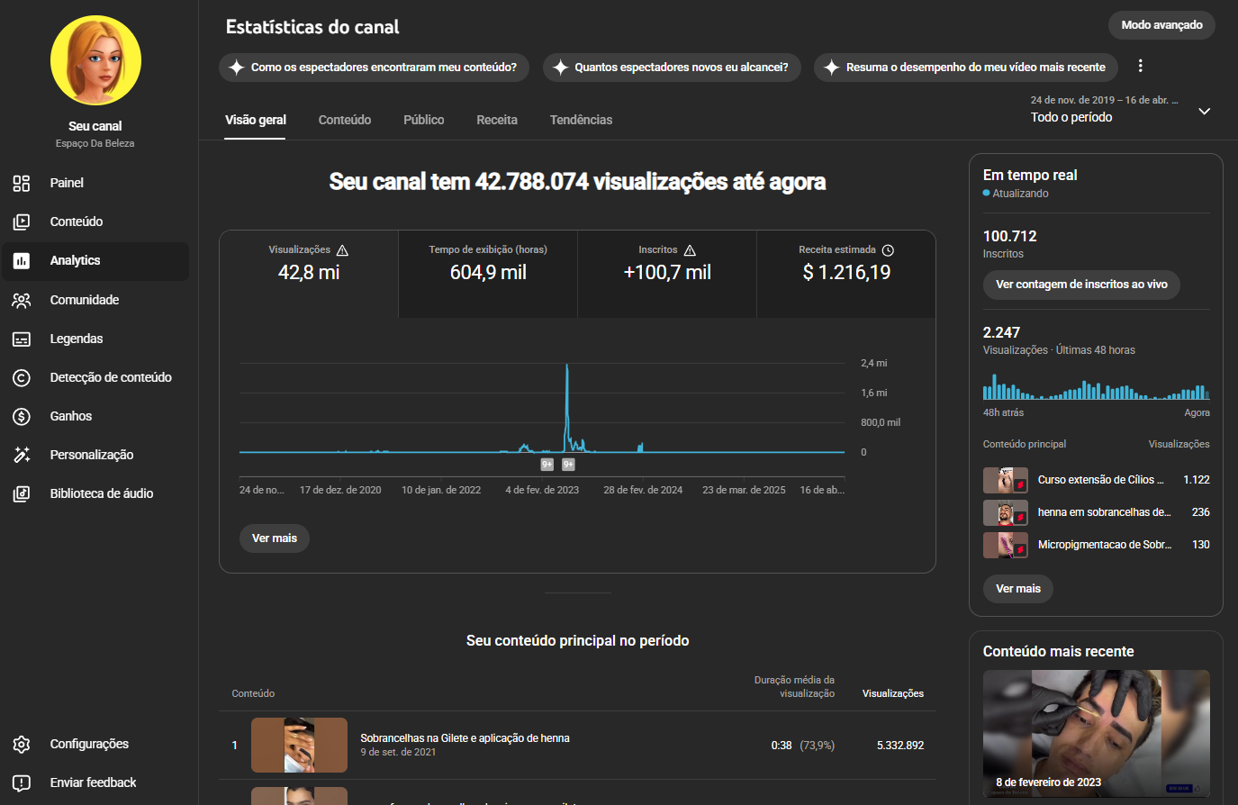Select the Legendas subtitles icon
The height and width of the screenshot is (805, 1238).
click(22, 339)
